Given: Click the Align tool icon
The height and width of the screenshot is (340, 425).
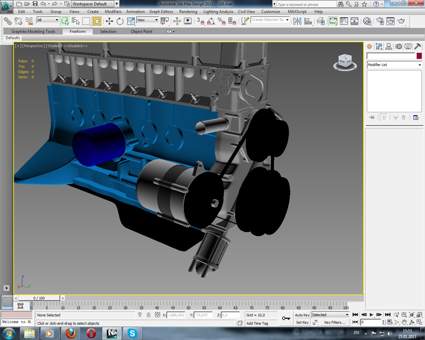Looking at the screenshot, I should (x=308, y=21).
